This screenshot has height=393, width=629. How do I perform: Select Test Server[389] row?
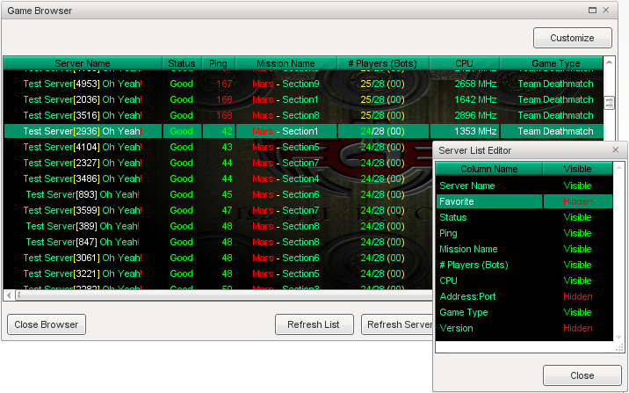tap(219, 226)
